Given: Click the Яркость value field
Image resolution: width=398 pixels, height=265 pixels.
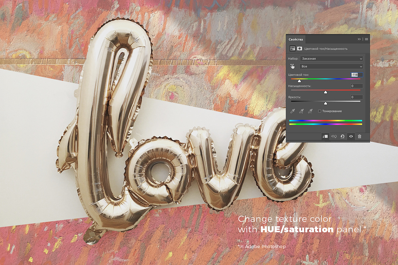Looking at the screenshot, I should pyautogui.click(x=357, y=97).
